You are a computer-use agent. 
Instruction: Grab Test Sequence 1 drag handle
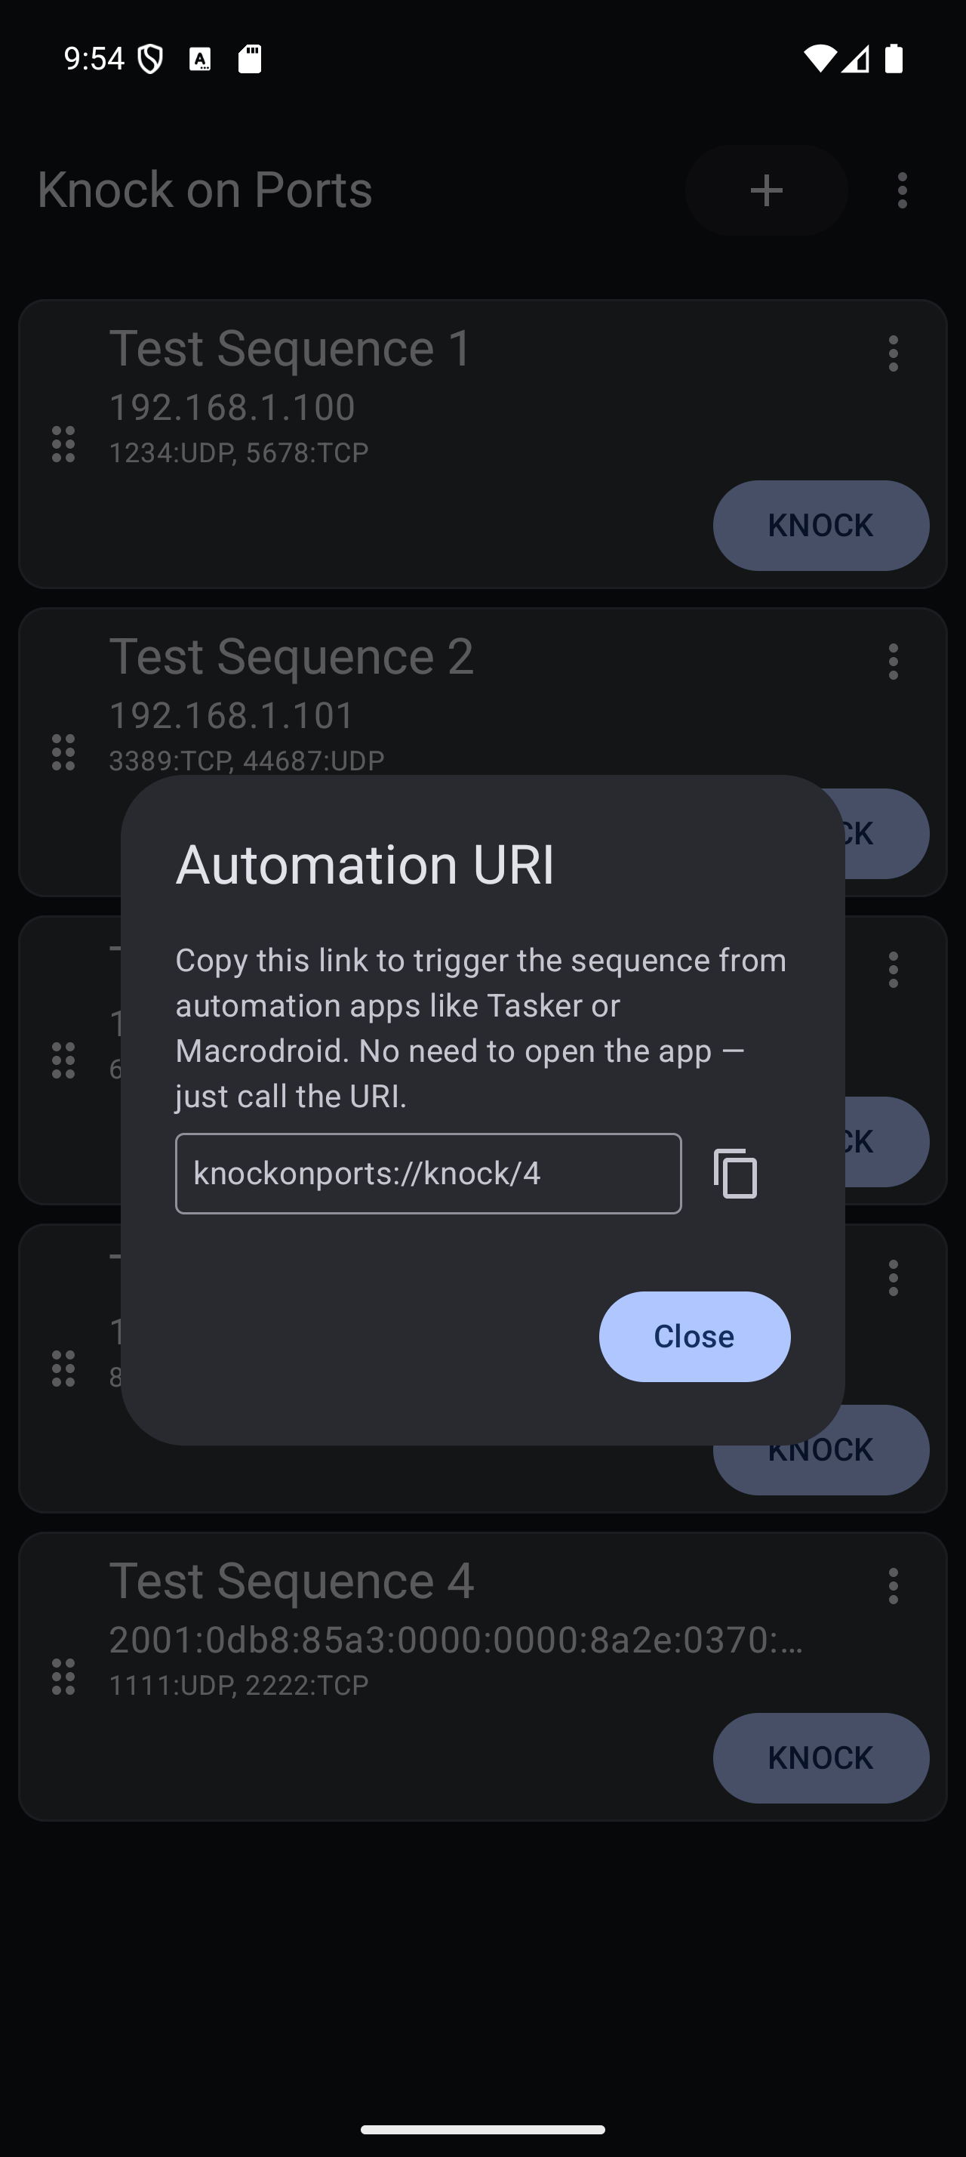click(63, 444)
